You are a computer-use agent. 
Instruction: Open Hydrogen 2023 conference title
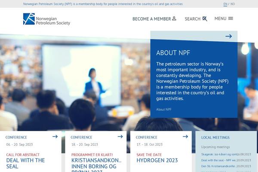pos(157,160)
